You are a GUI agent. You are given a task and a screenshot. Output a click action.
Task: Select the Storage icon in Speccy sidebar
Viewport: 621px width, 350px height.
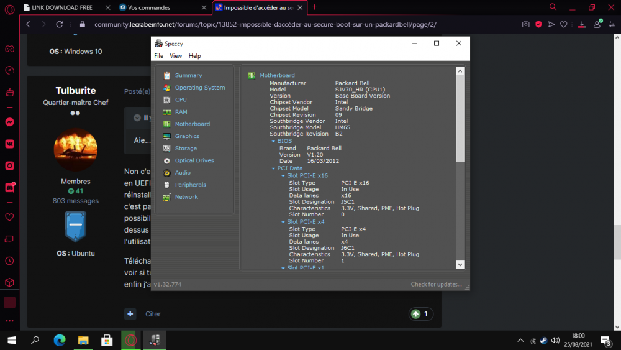coord(166,148)
